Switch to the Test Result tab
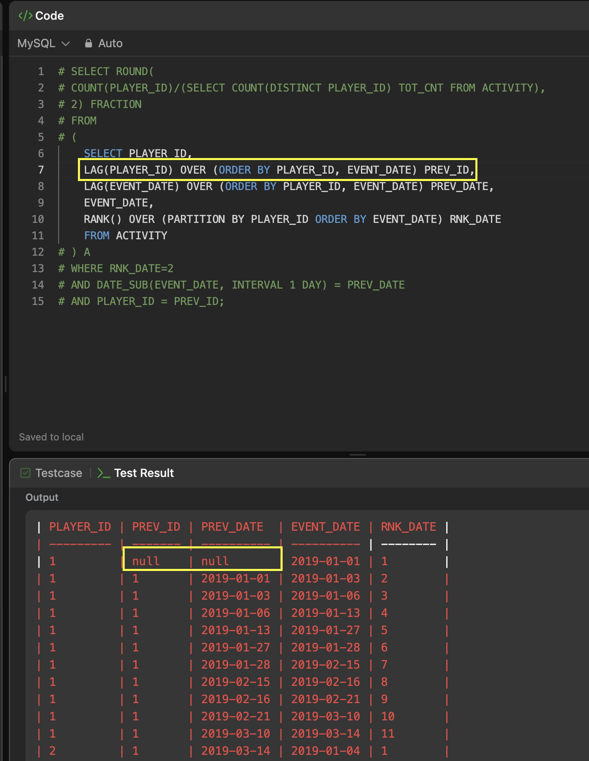Image resolution: width=589 pixels, height=761 pixels. (x=144, y=473)
